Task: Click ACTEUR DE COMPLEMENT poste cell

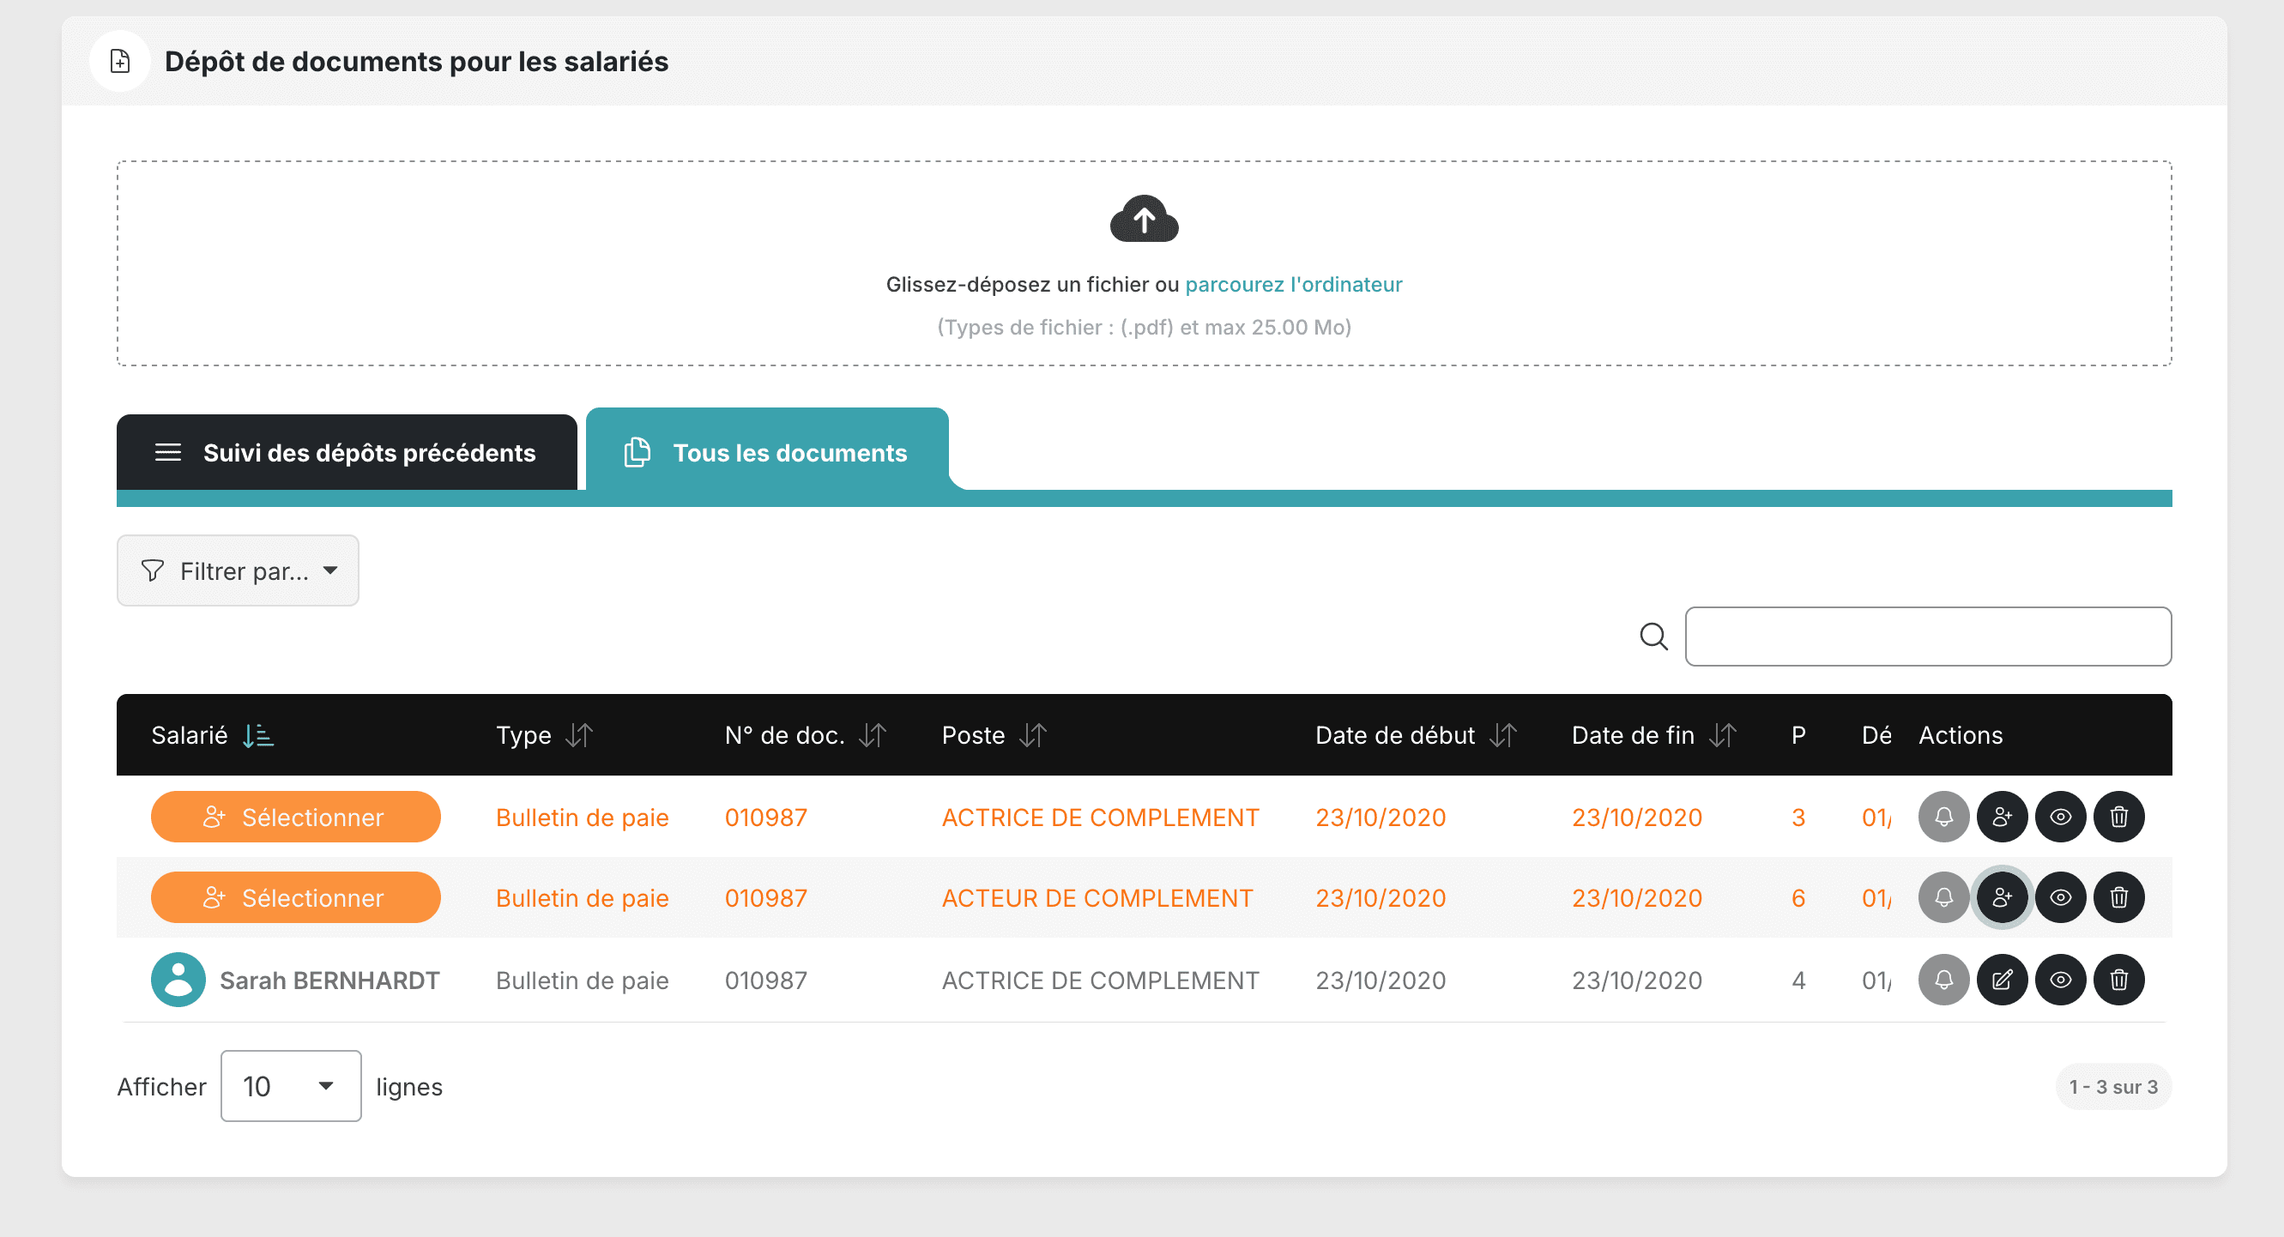Action: pyautogui.click(x=1097, y=897)
